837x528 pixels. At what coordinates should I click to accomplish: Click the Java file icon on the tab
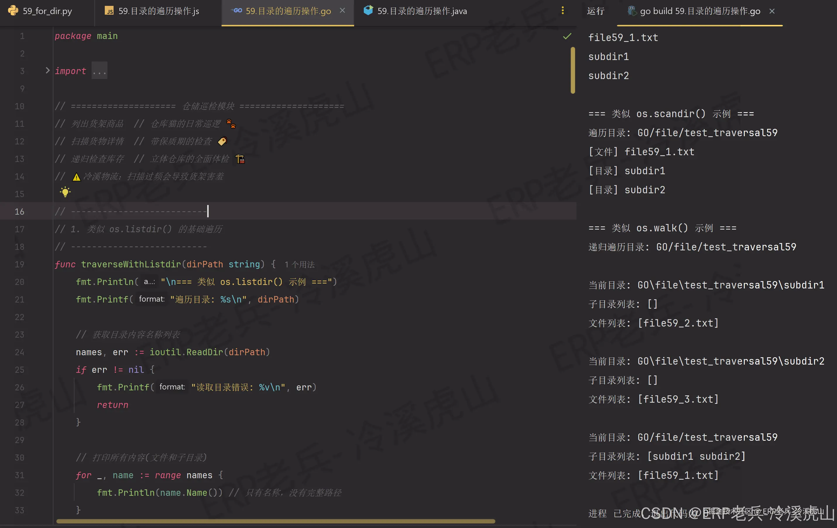click(x=368, y=11)
